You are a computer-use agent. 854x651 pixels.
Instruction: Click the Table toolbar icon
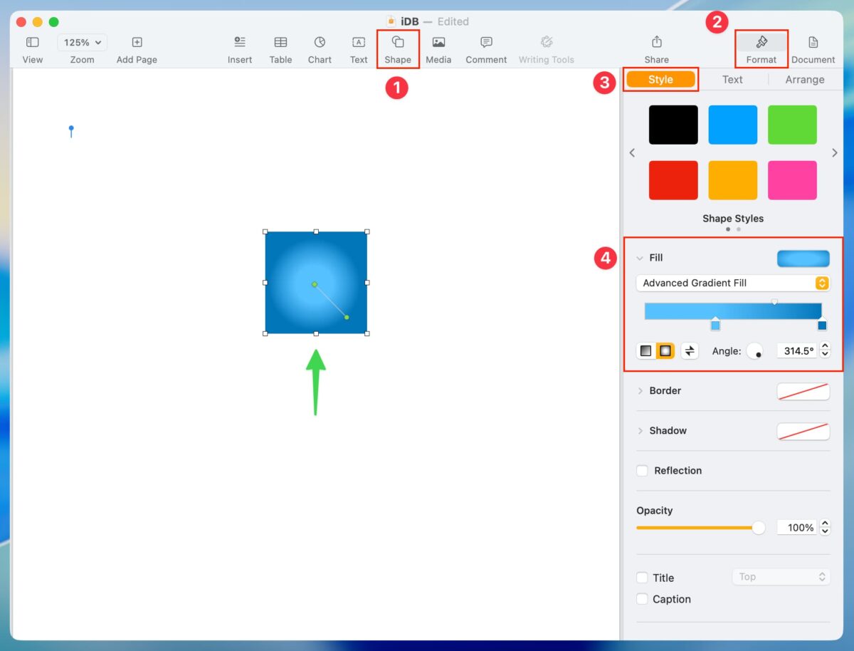(280, 43)
